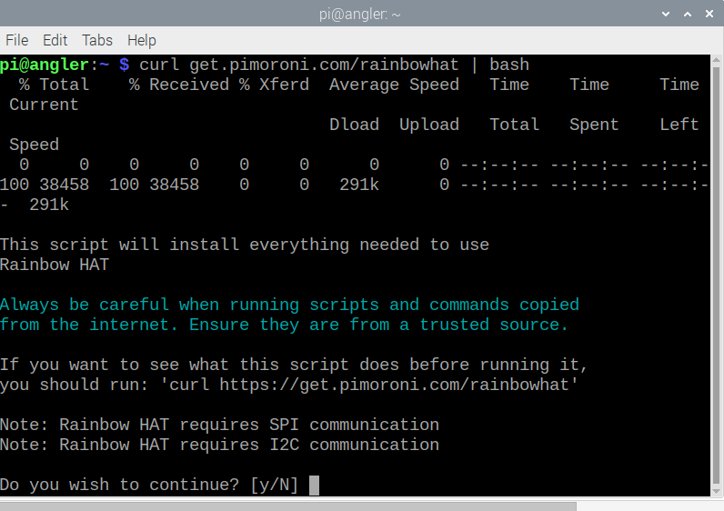
Task: Click the '% Xferd' column header
Action: pyautogui.click(x=275, y=85)
